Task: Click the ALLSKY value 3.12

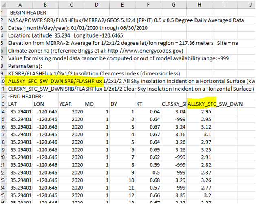Action: pyautogui.click(x=199, y=127)
